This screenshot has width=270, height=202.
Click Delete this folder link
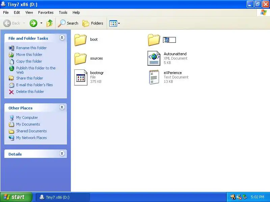click(30, 92)
